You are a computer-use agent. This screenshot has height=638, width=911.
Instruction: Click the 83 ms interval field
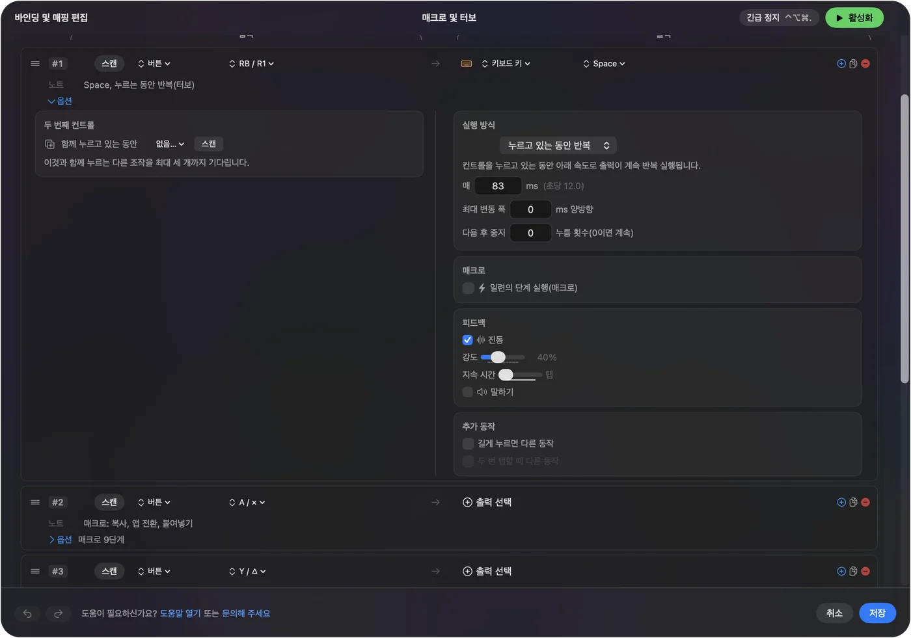click(498, 186)
